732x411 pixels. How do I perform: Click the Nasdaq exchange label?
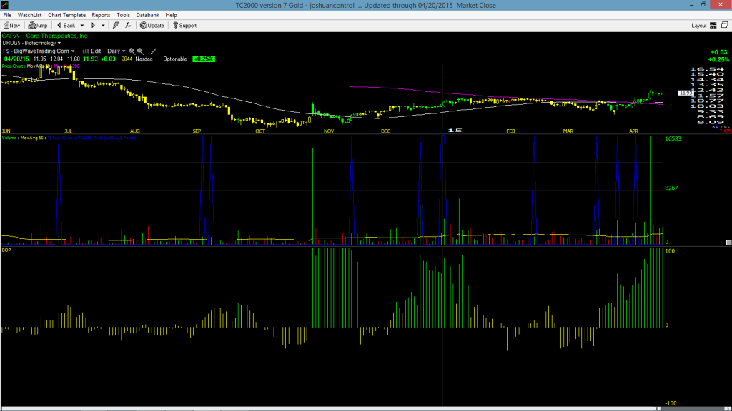point(144,59)
